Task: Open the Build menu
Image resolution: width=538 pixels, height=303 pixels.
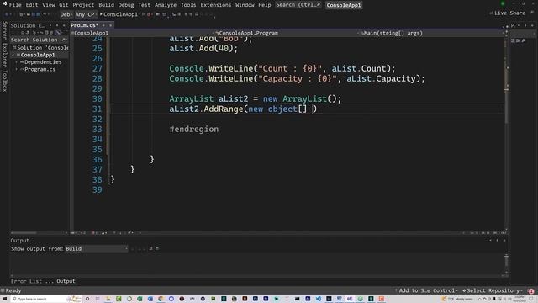Action: [107, 5]
